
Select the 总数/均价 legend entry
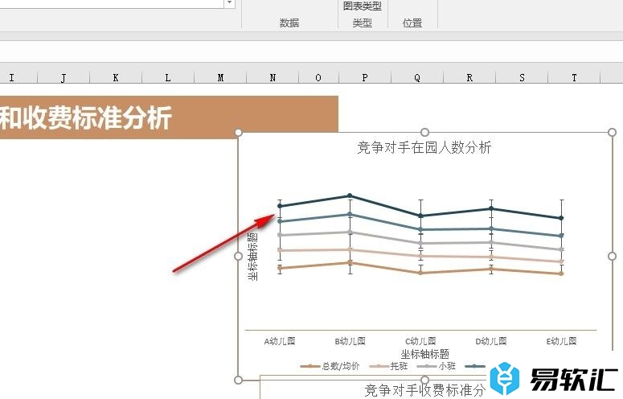tap(331, 366)
